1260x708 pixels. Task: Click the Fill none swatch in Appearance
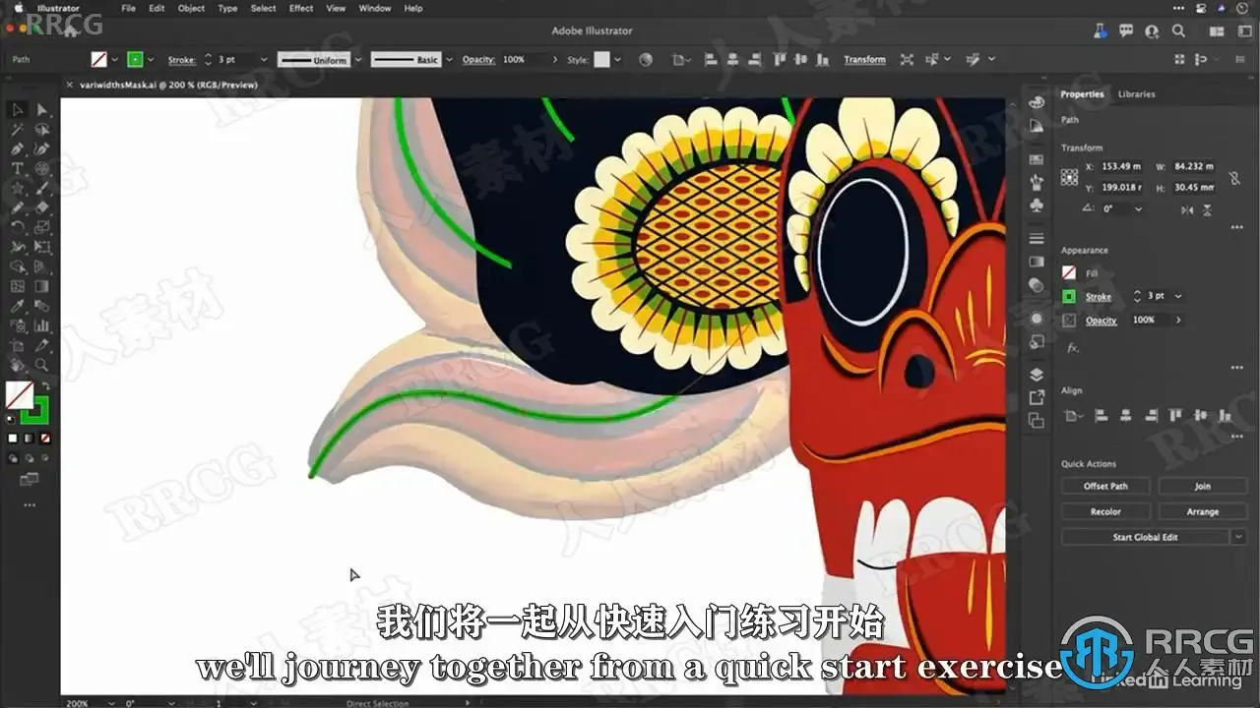coord(1069,273)
